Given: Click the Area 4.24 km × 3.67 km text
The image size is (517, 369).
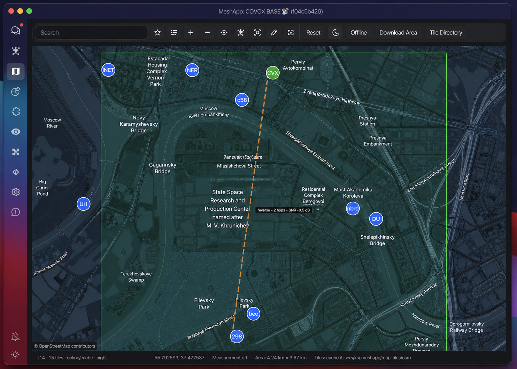Looking at the screenshot, I should 281,358.
